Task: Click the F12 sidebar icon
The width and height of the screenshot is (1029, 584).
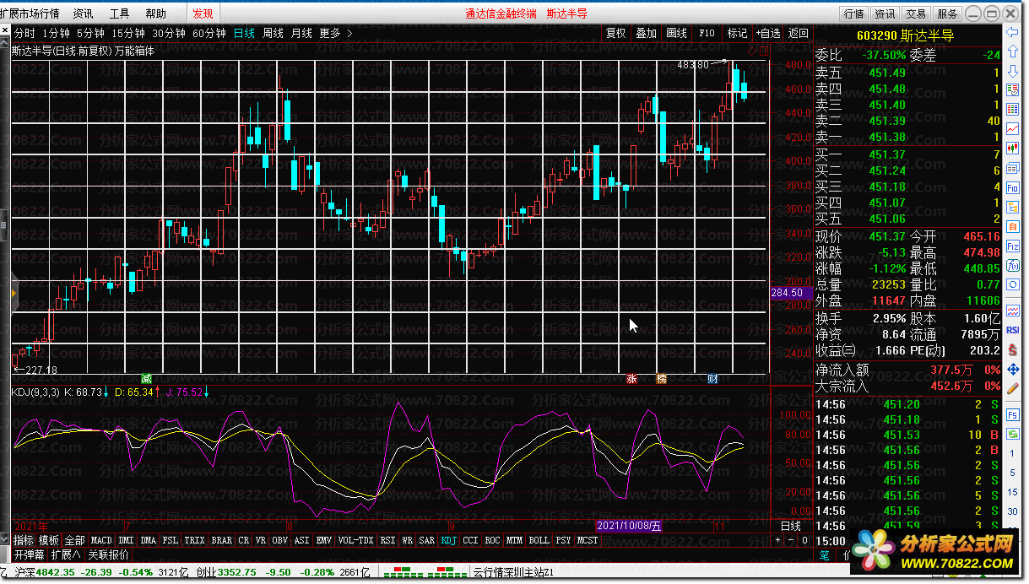Action: pyautogui.click(x=1012, y=246)
